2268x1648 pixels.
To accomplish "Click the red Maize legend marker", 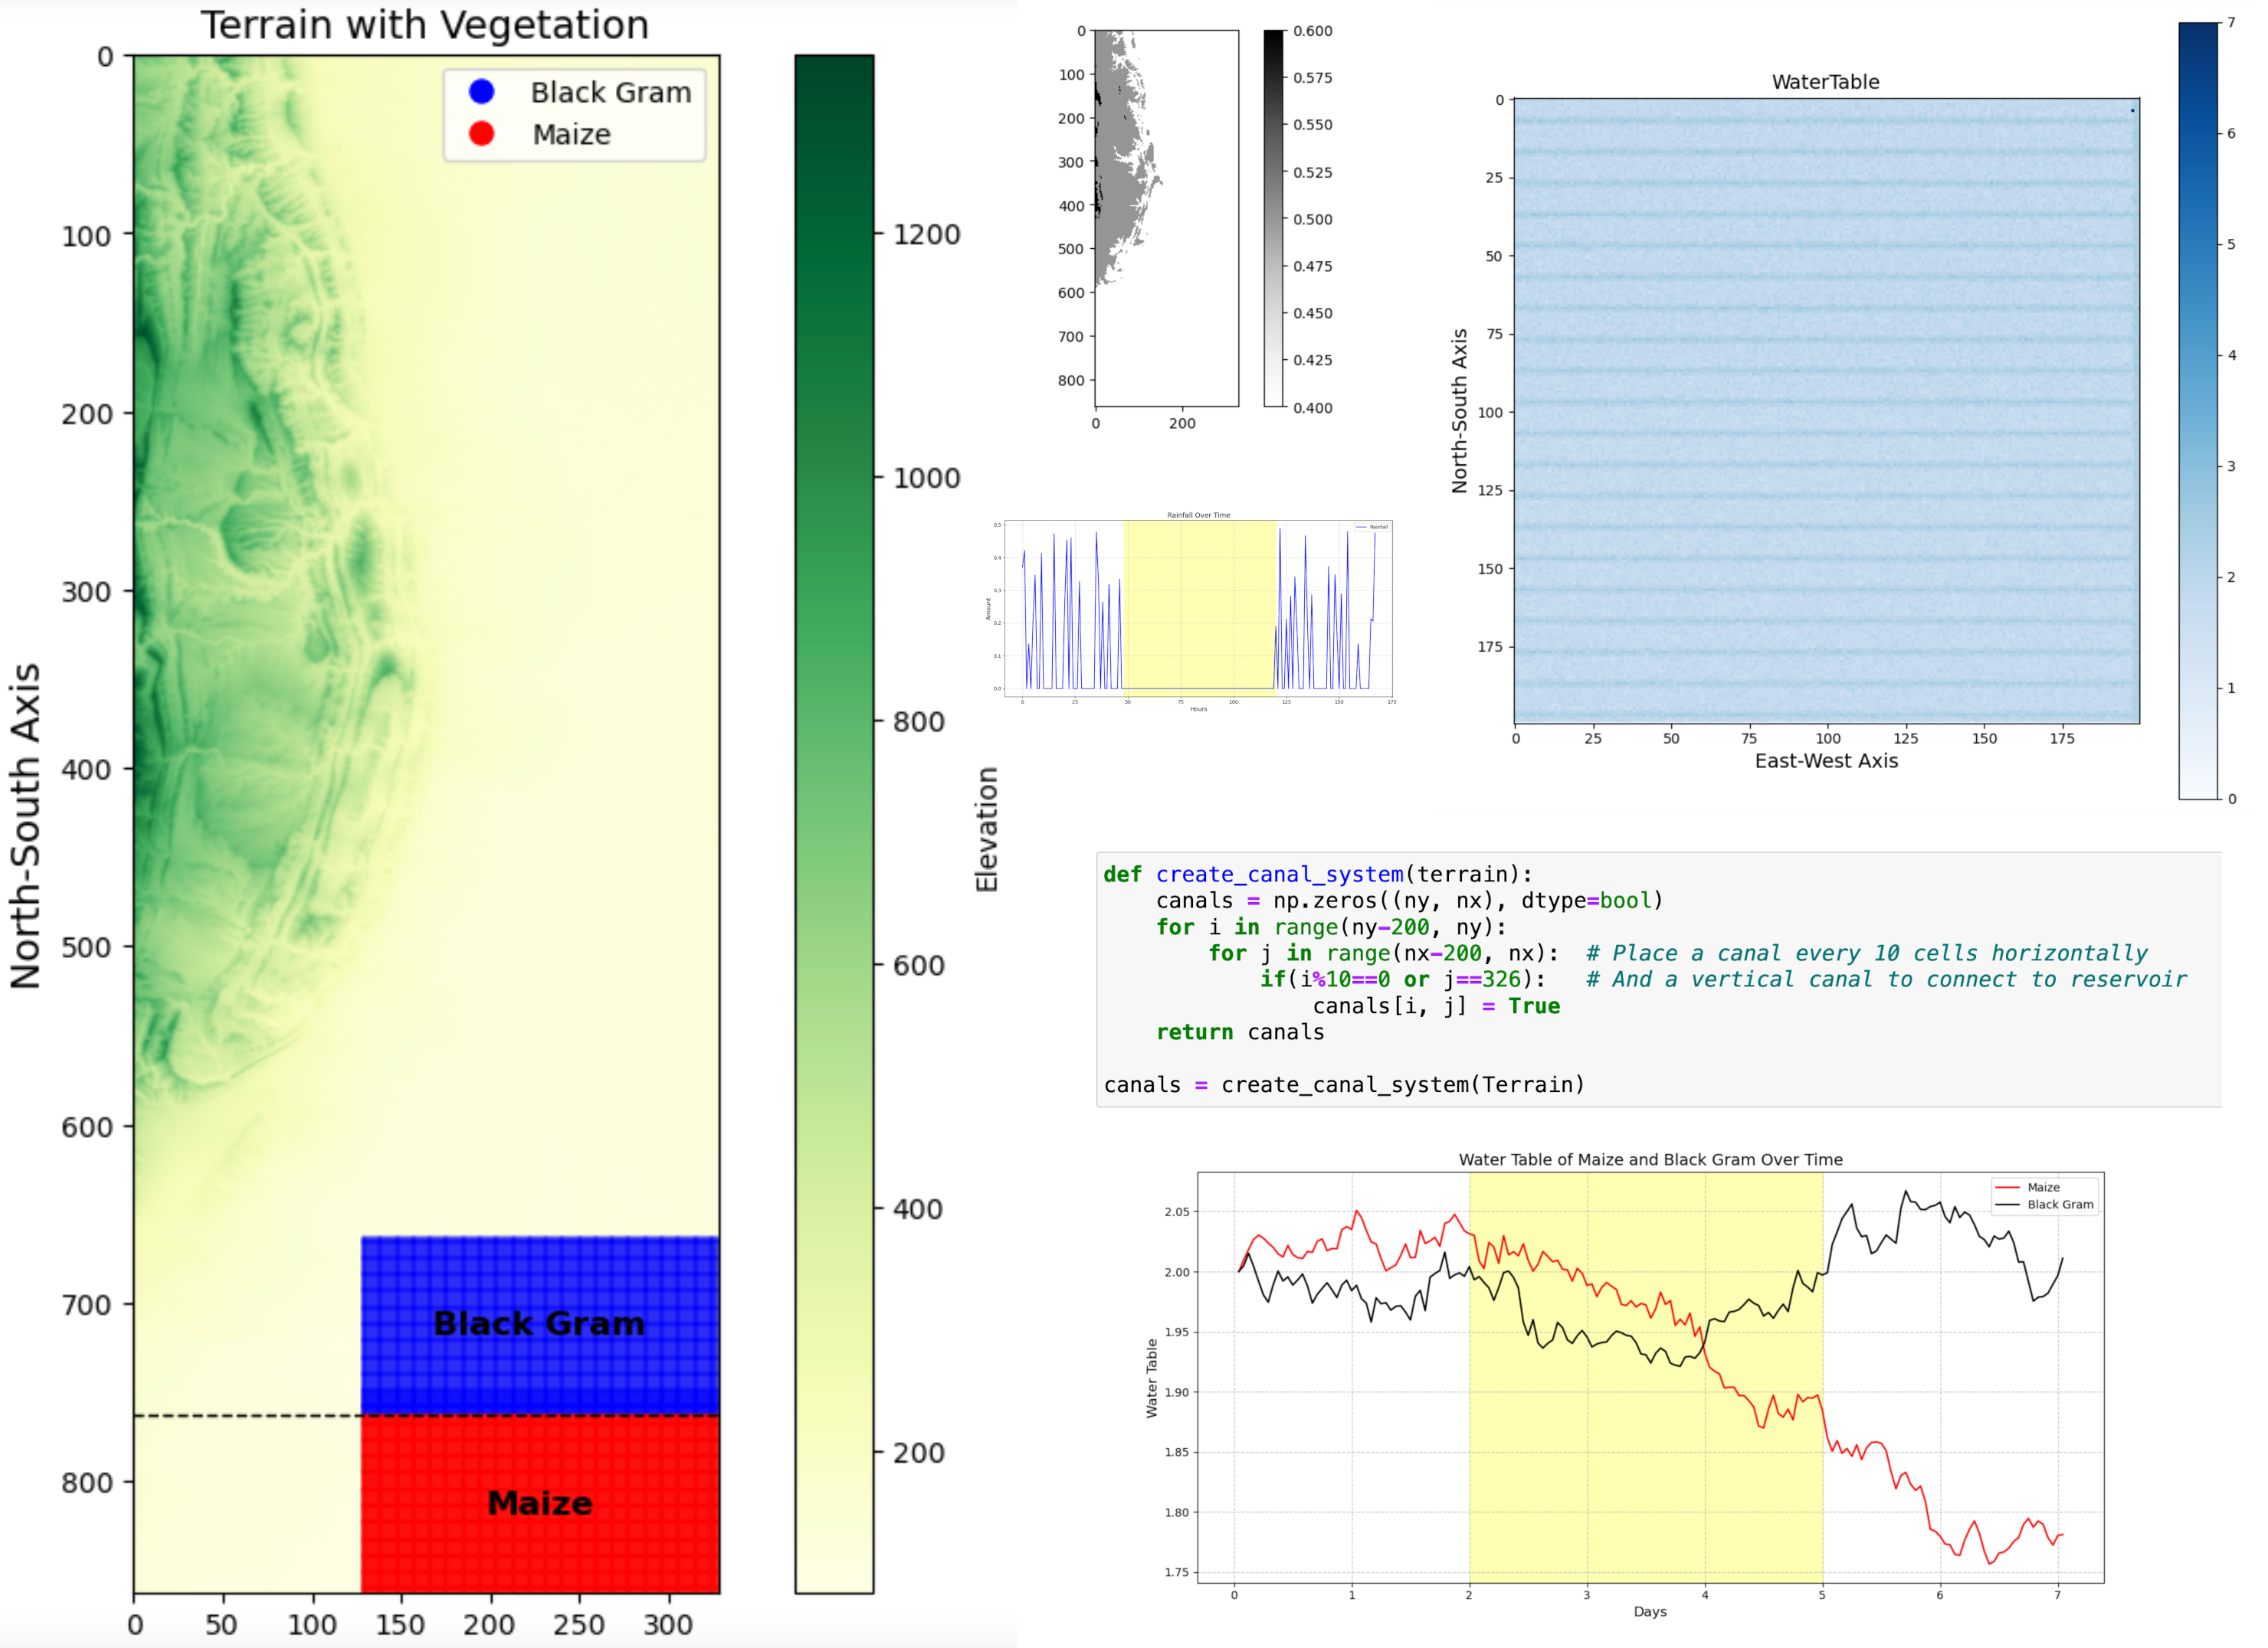I will (482, 134).
